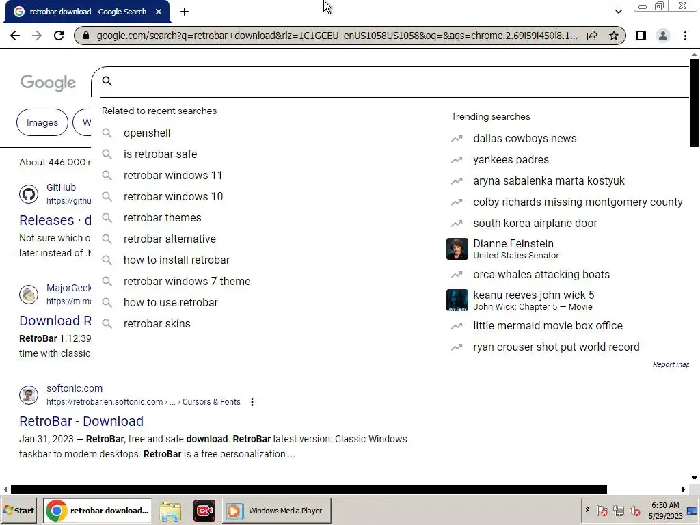
Task: Open trending orca whales attacking boats
Action: point(541,275)
